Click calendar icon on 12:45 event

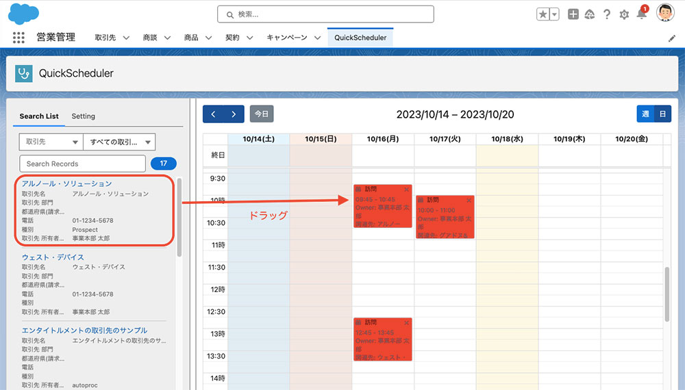pos(358,322)
